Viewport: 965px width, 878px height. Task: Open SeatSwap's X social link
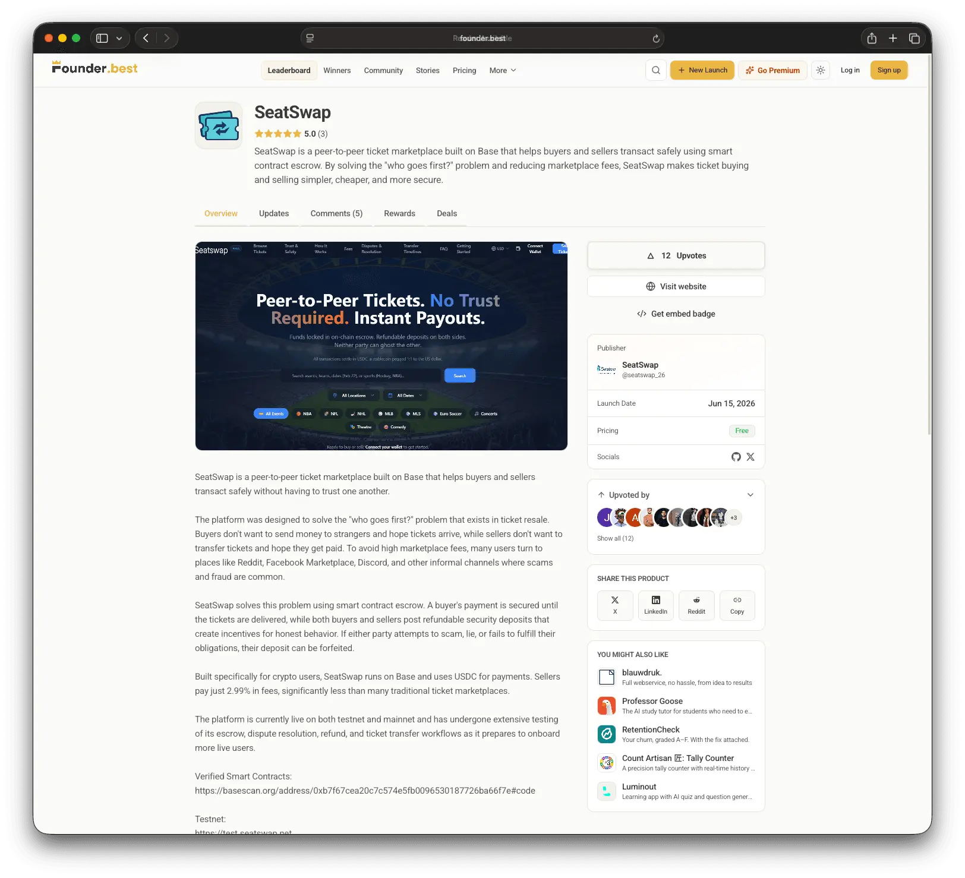pos(750,457)
